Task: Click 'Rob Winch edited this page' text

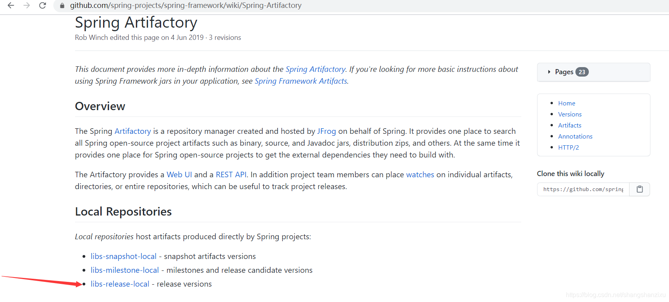Action: coord(117,38)
